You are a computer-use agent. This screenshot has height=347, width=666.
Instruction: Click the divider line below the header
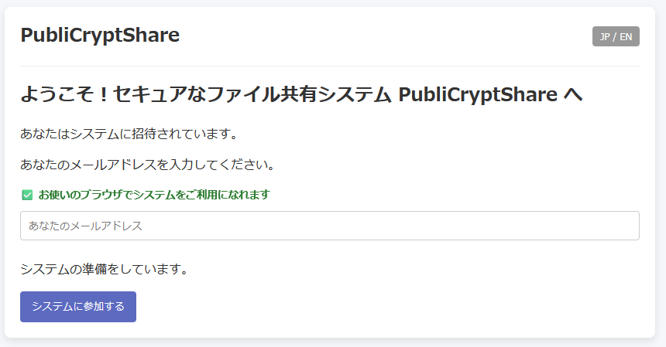click(329, 66)
